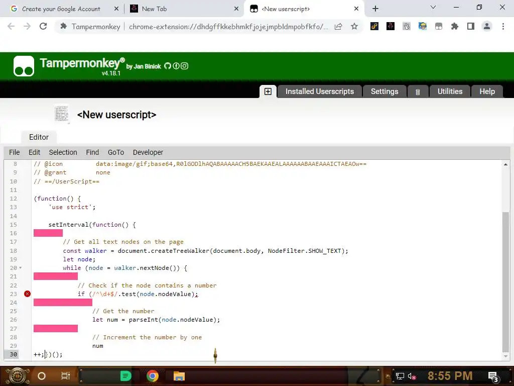The height and width of the screenshot is (386, 514).
Task: Close the Create your Google Account tab
Action: click(x=116, y=9)
